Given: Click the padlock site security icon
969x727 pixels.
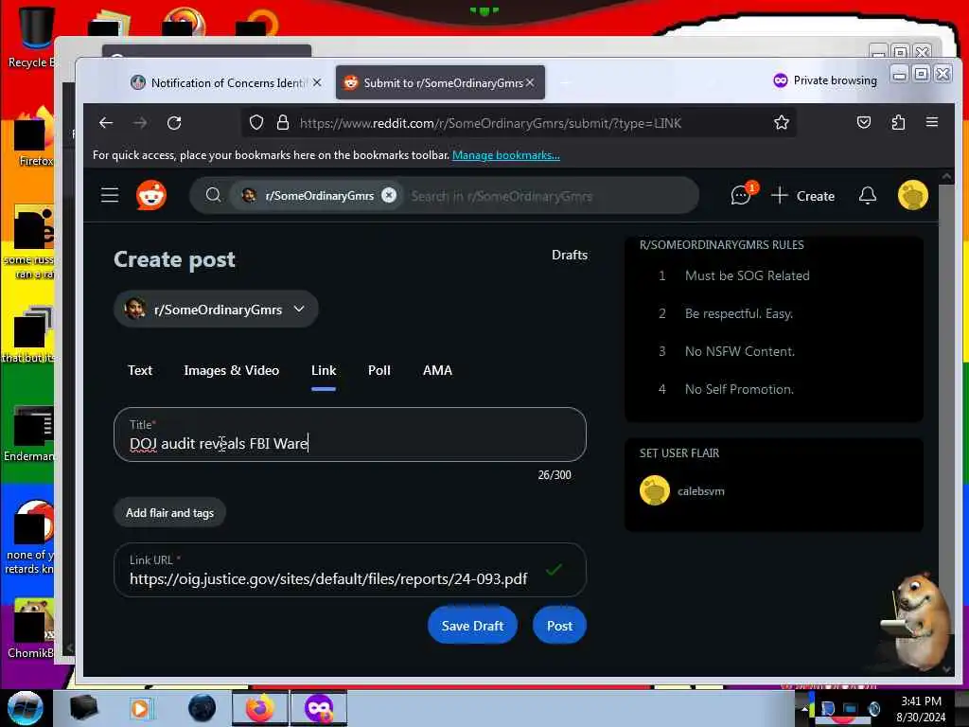Looking at the screenshot, I should (282, 123).
